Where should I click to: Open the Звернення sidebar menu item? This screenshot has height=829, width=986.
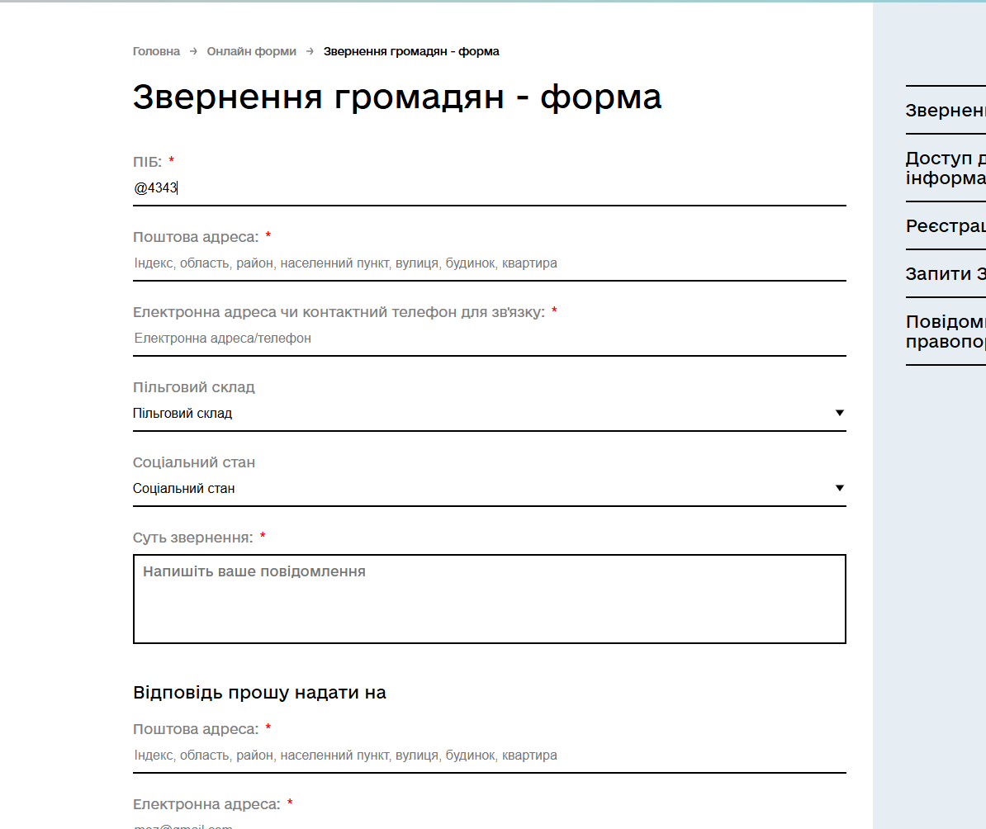pos(946,110)
